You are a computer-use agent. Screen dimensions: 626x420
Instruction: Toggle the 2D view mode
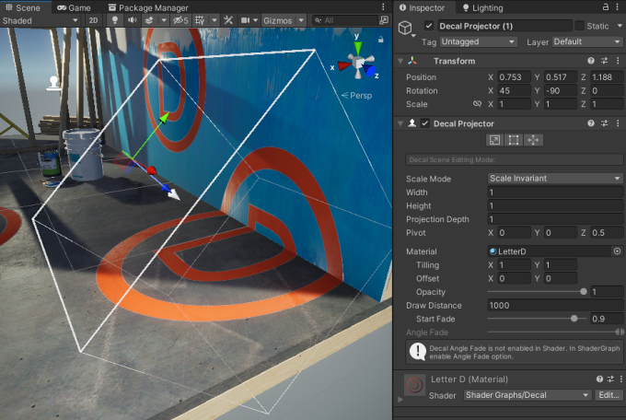click(93, 19)
